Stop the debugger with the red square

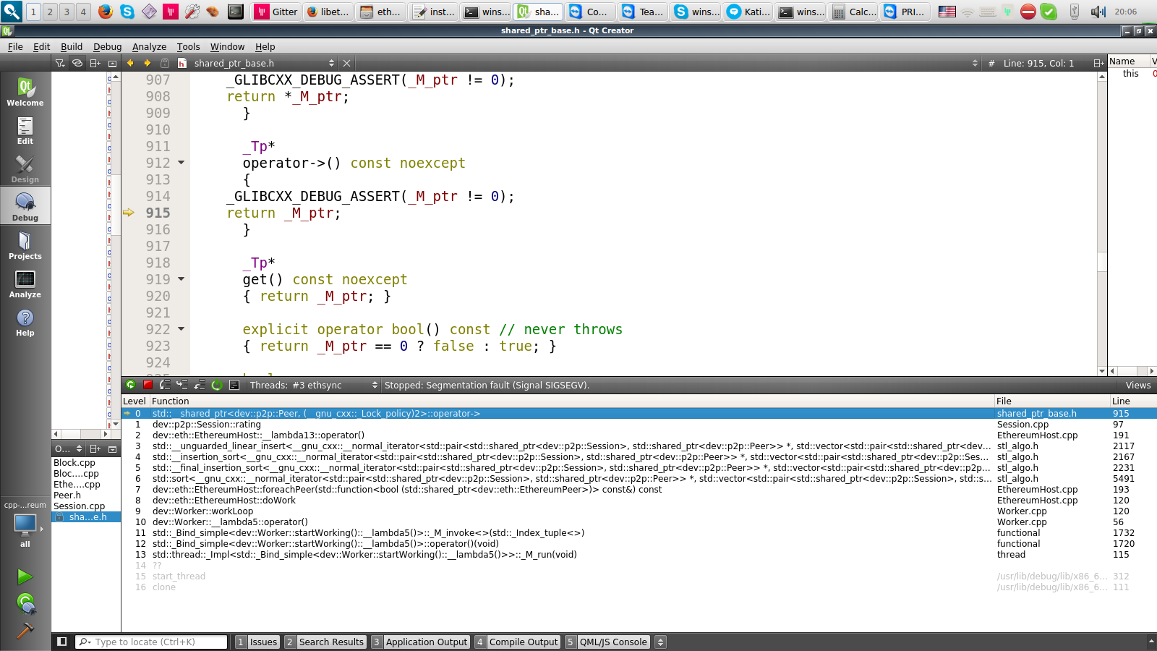click(x=148, y=385)
